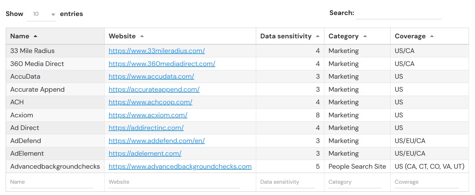
Task: Open the accudata.com website link
Action: click(x=151, y=77)
